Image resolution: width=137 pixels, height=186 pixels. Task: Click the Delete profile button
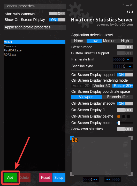tap(24, 177)
